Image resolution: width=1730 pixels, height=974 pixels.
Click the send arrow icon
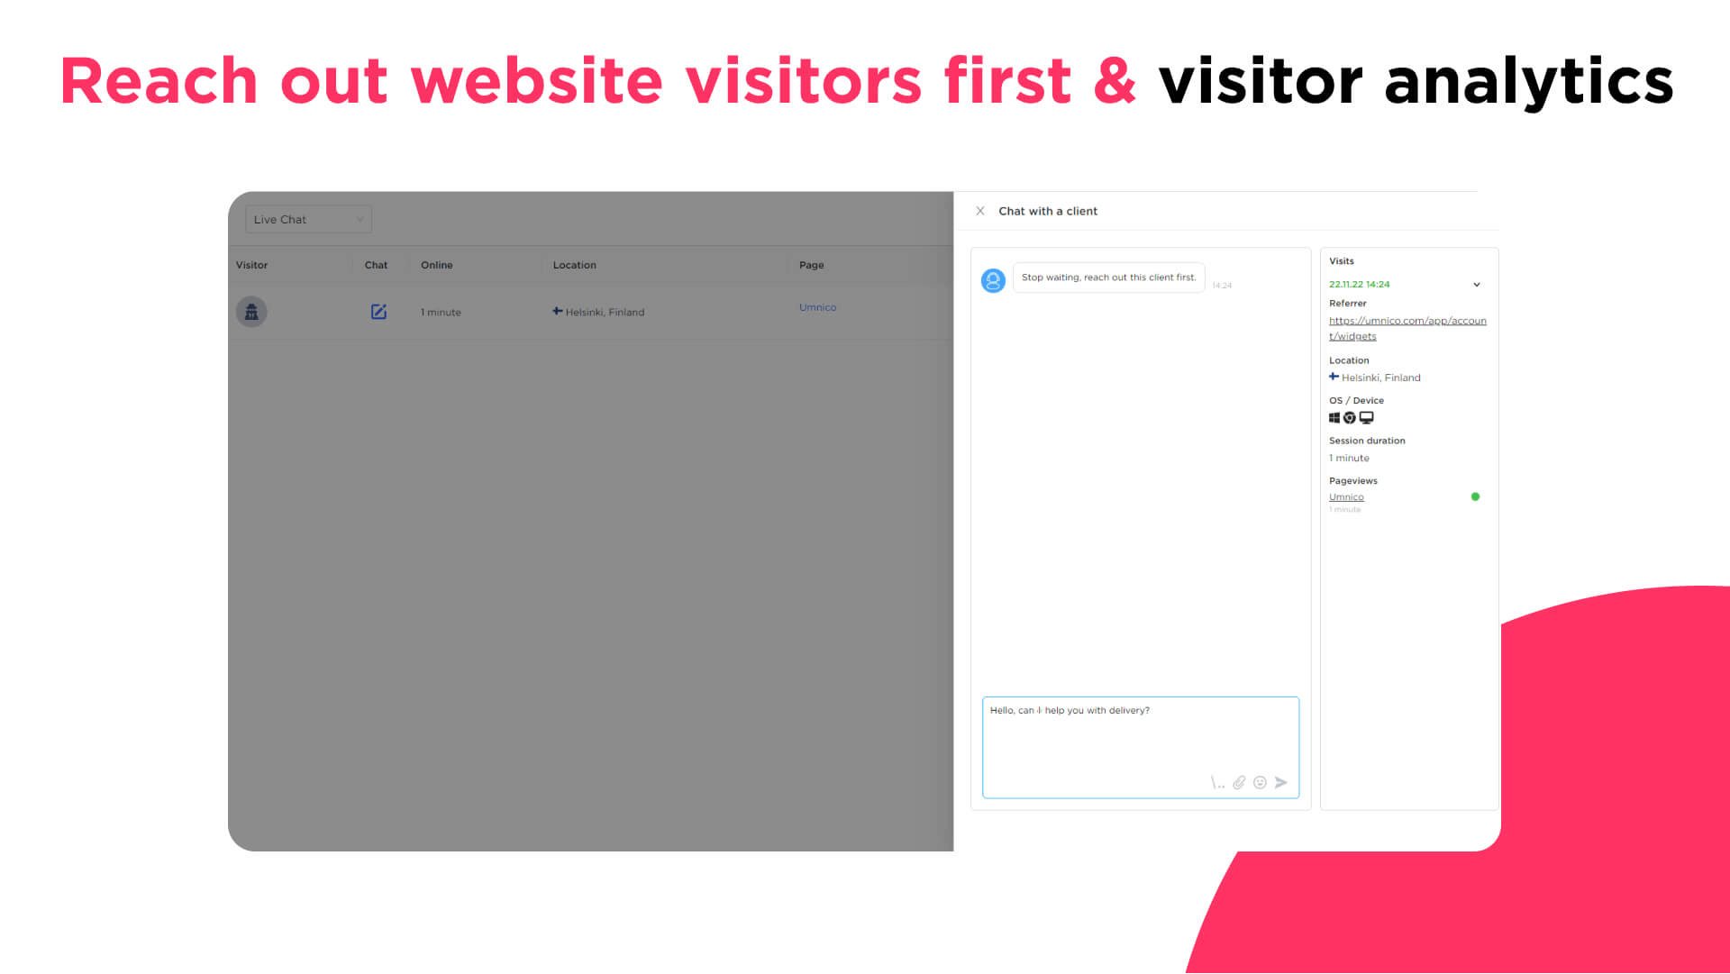pyautogui.click(x=1281, y=783)
